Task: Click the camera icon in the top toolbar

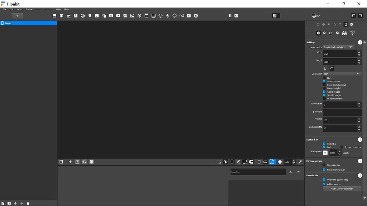Action: pyautogui.click(x=111, y=16)
